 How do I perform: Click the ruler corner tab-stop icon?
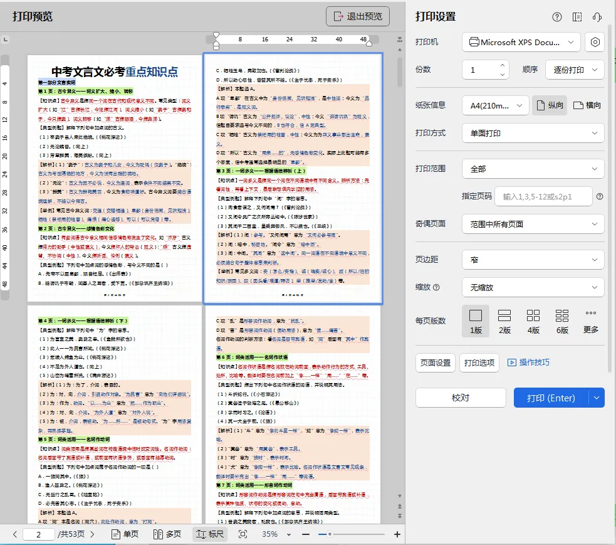[5, 40]
